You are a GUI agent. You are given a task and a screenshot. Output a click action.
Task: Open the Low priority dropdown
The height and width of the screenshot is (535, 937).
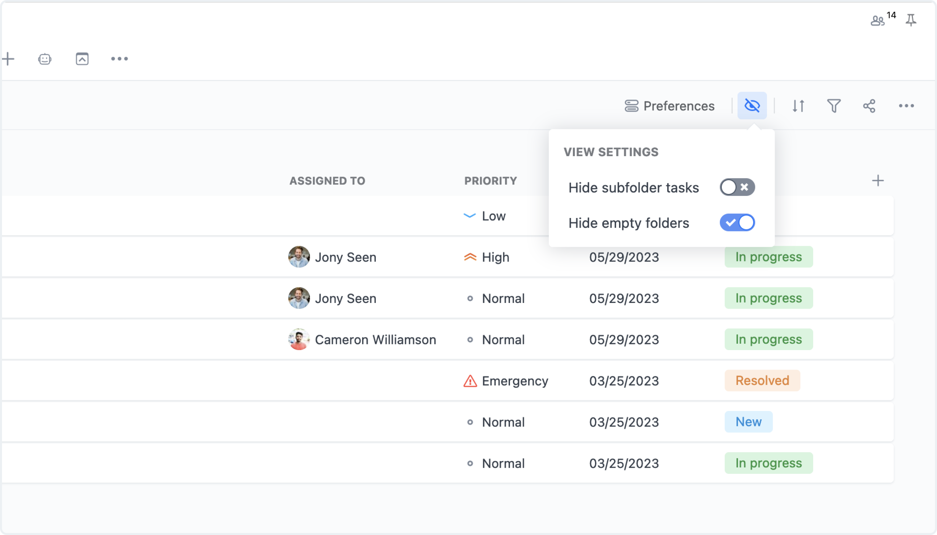[484, 216]
